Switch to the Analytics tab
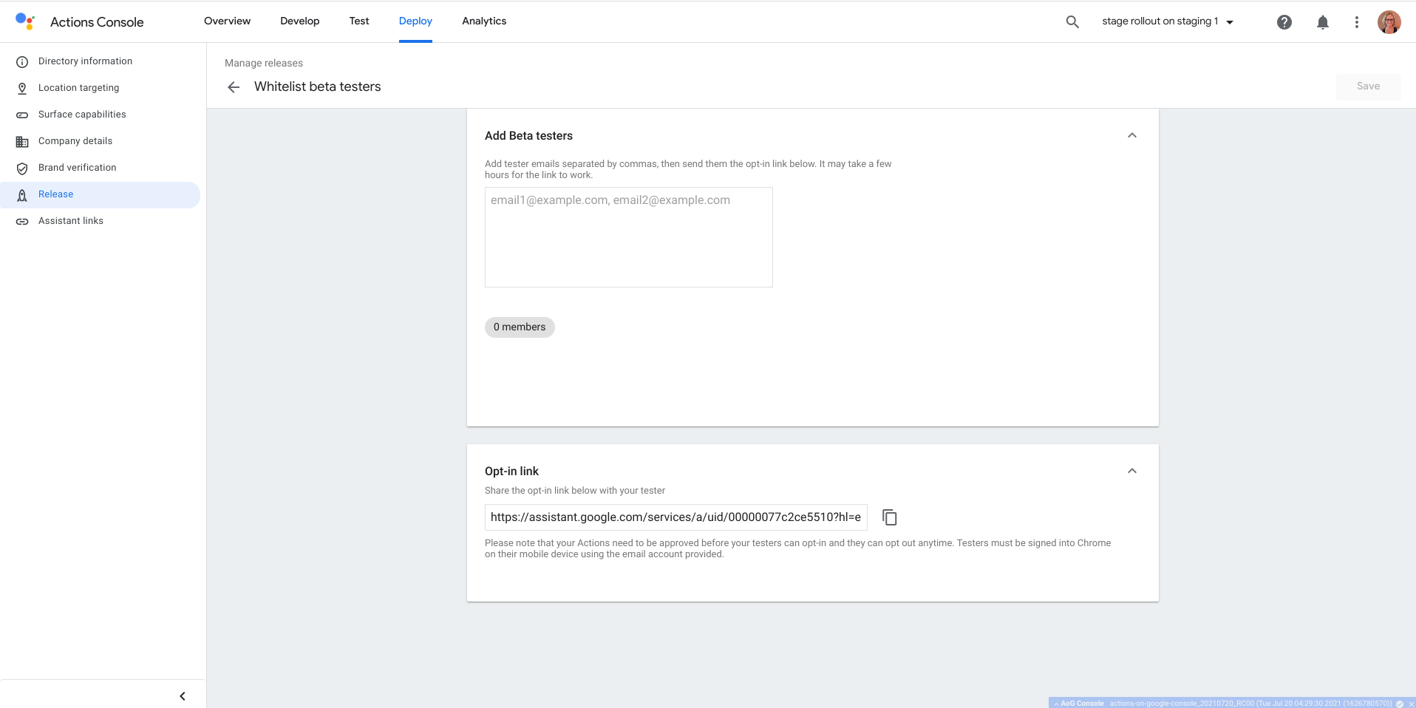The image size is (1416, 708). click(483, 21)
